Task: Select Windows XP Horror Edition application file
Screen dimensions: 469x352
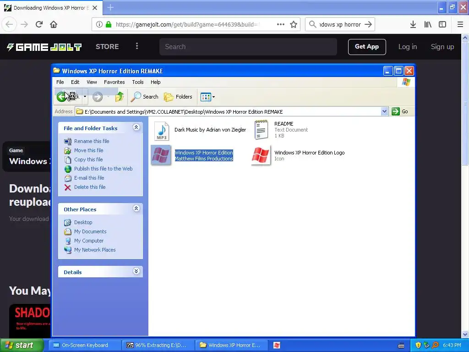Action: tap(192, 156)
